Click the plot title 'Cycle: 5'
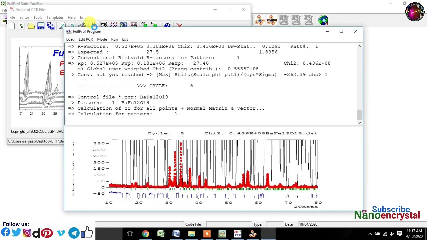 click(166, 133)
